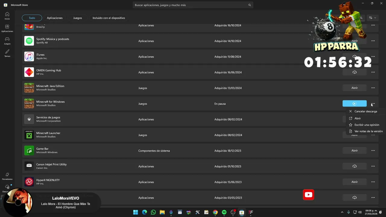Open the Juegos section in the left sidebar

[7, 41]
